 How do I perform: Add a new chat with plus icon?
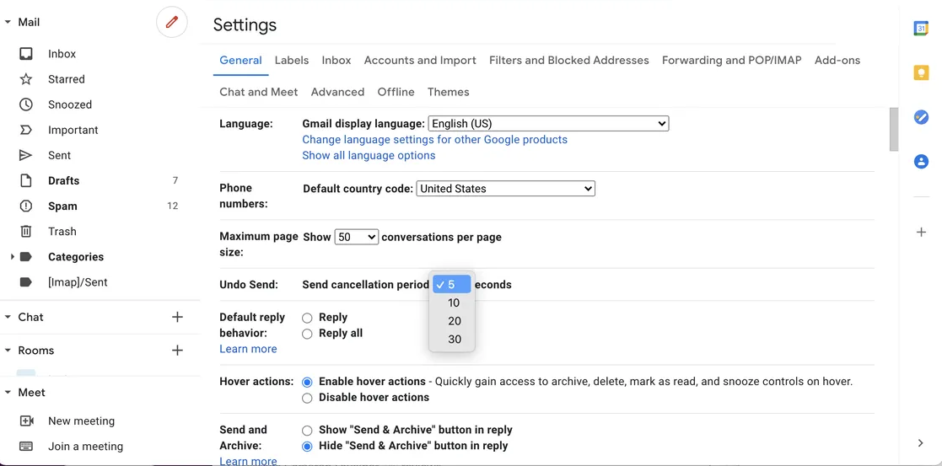[177, 317]
